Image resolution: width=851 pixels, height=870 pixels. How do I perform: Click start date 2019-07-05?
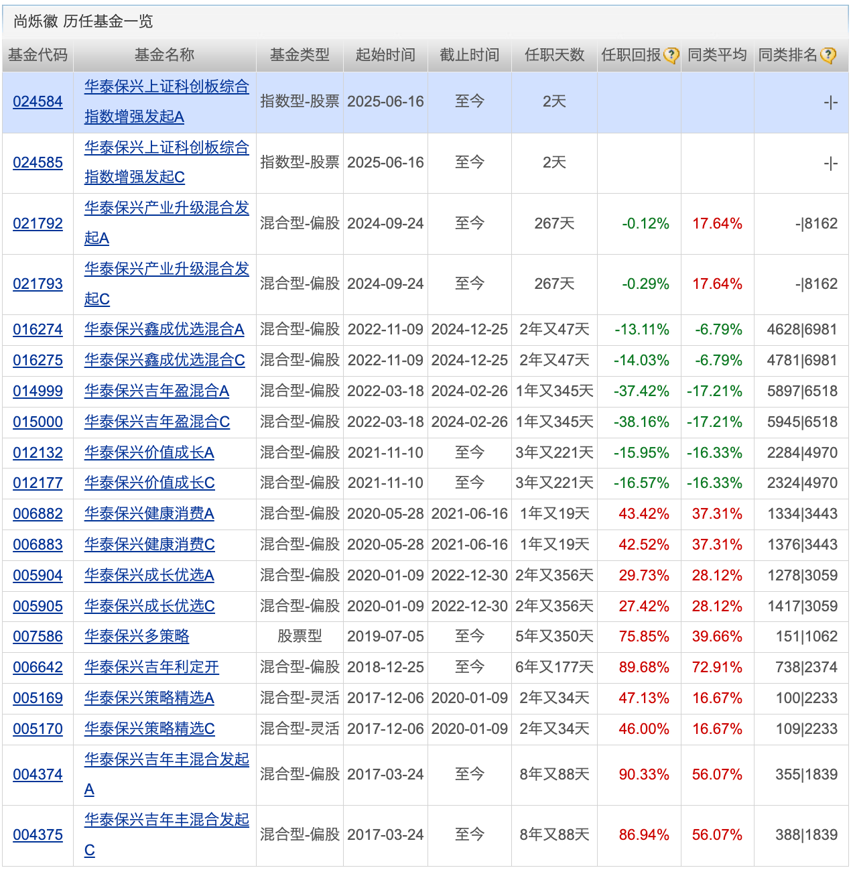coord(385,637)
